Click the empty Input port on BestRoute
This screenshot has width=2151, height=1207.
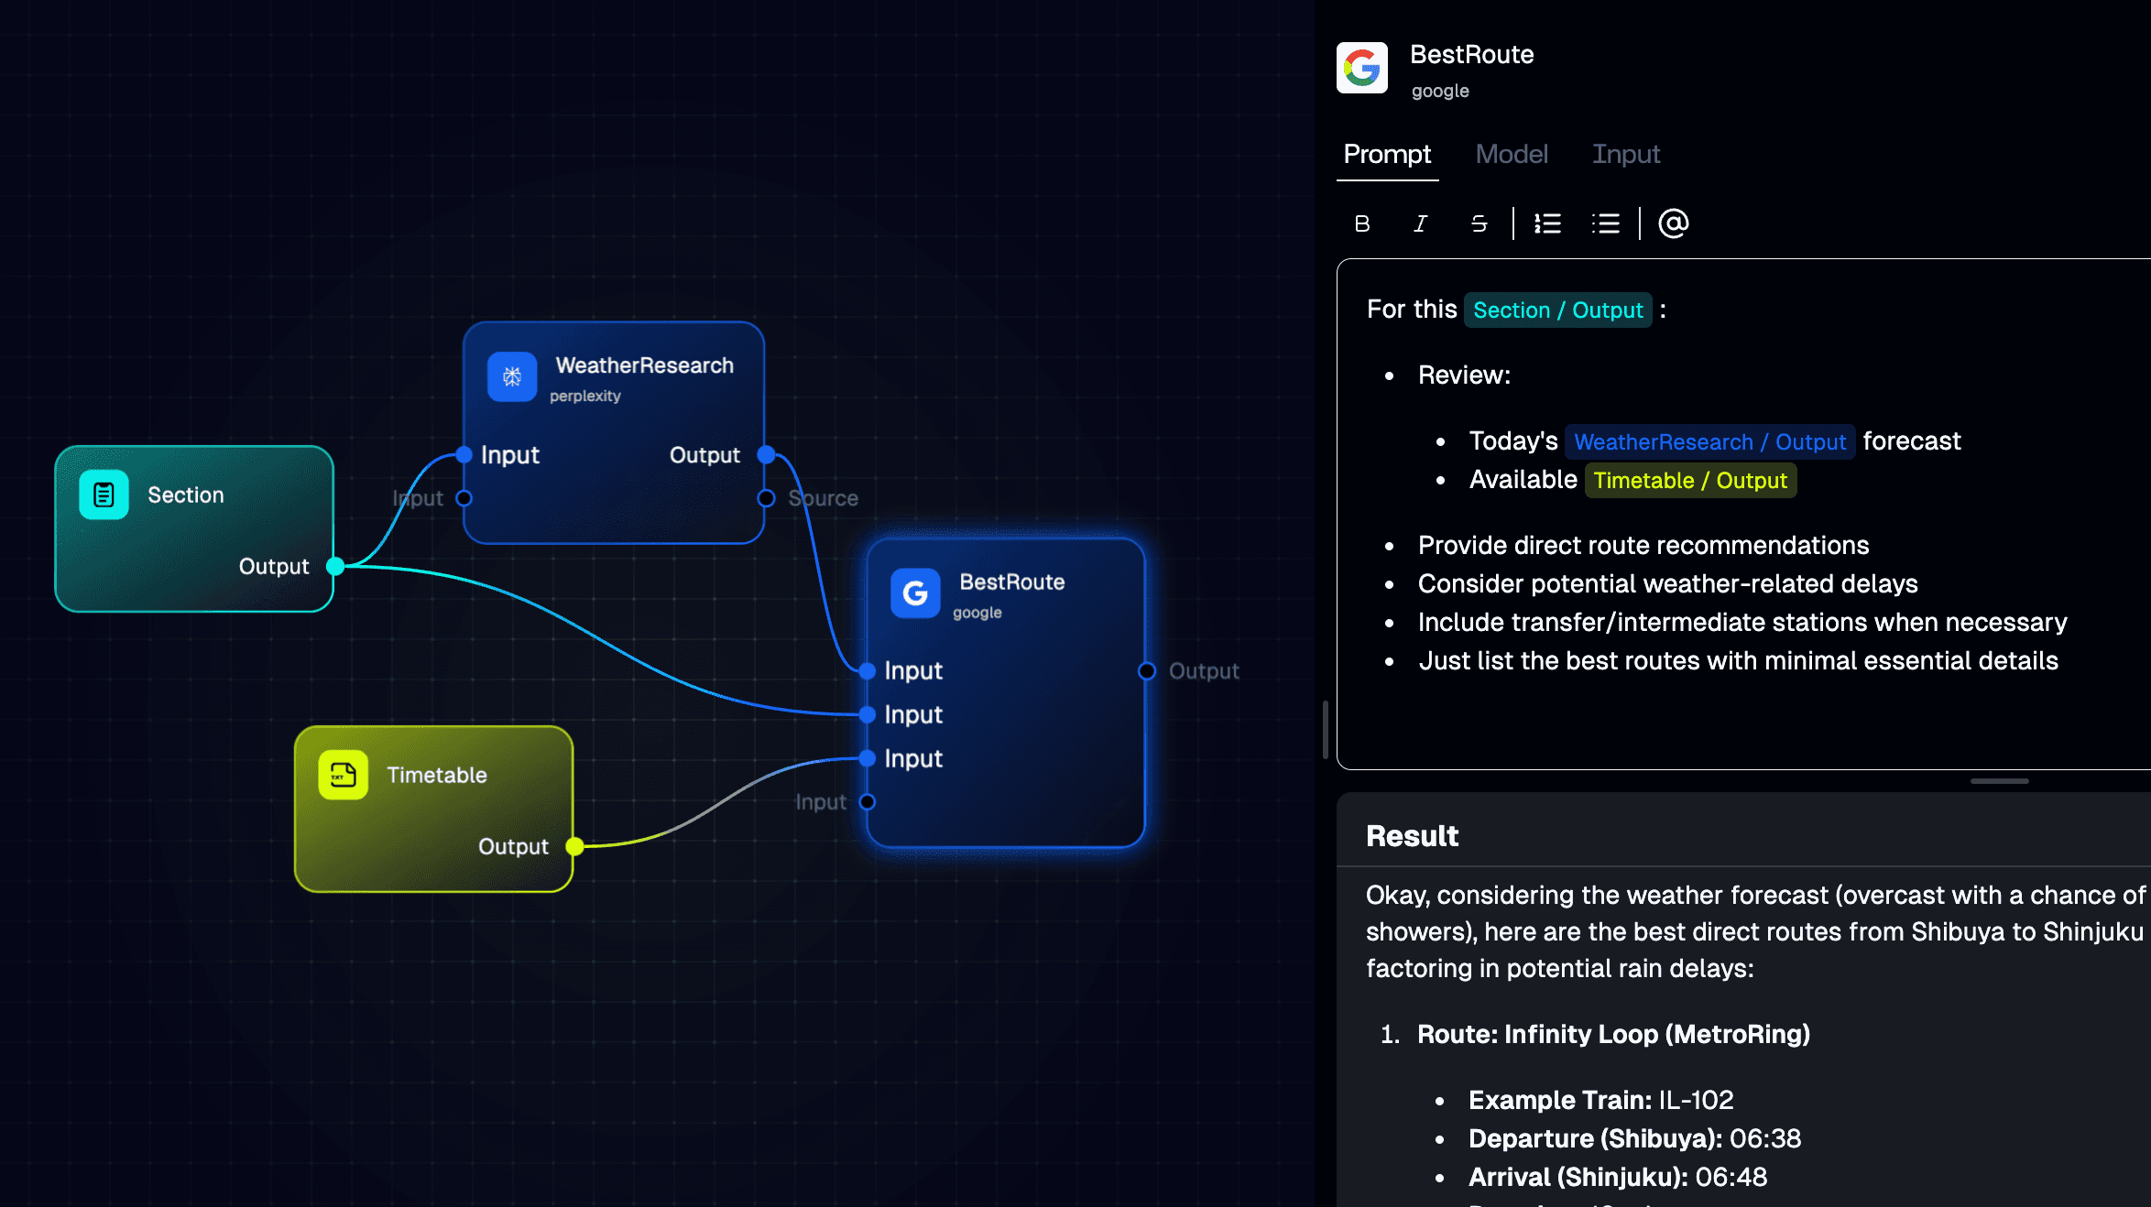coord(867,802)
